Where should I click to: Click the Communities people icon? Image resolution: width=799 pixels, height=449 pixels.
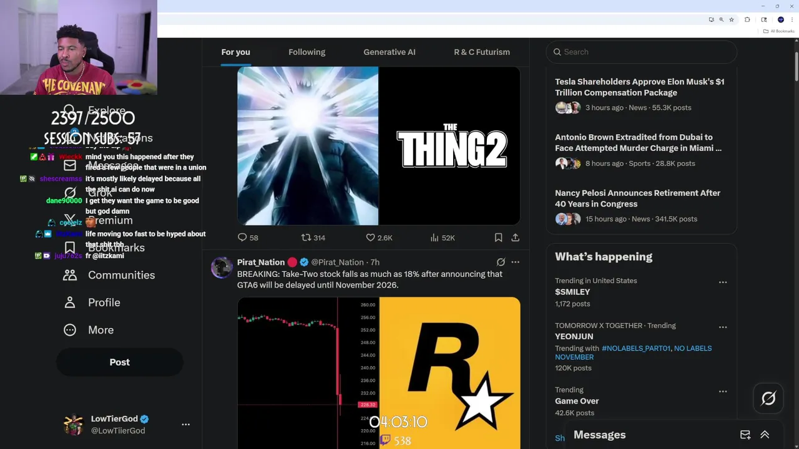tap(70, 275)
